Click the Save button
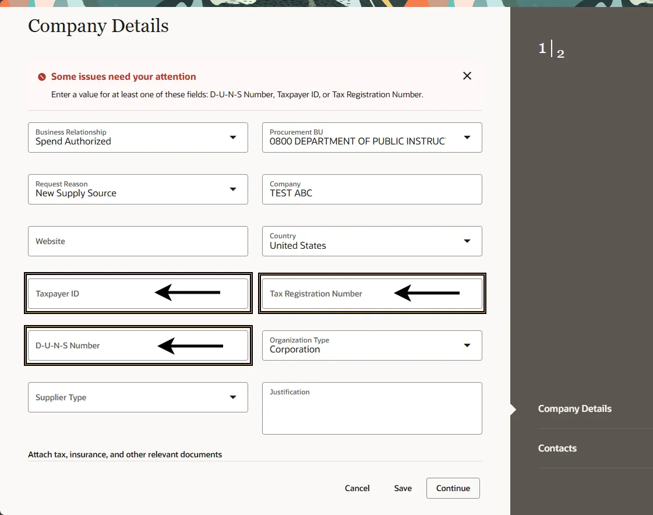 [x=403, y=488]
